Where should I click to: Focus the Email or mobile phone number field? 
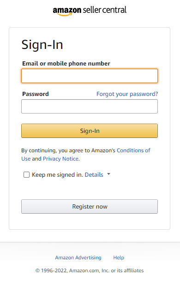click(x=90, y=76)
